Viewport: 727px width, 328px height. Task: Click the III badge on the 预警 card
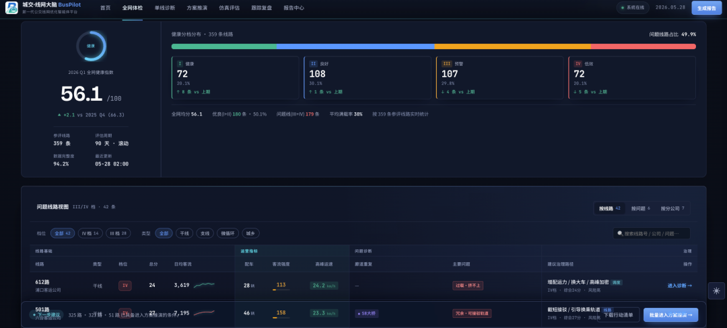pyautogui.click(x=447, y=64)
